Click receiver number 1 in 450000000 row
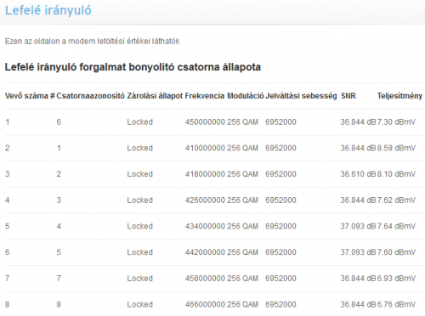 coord(8,122)
